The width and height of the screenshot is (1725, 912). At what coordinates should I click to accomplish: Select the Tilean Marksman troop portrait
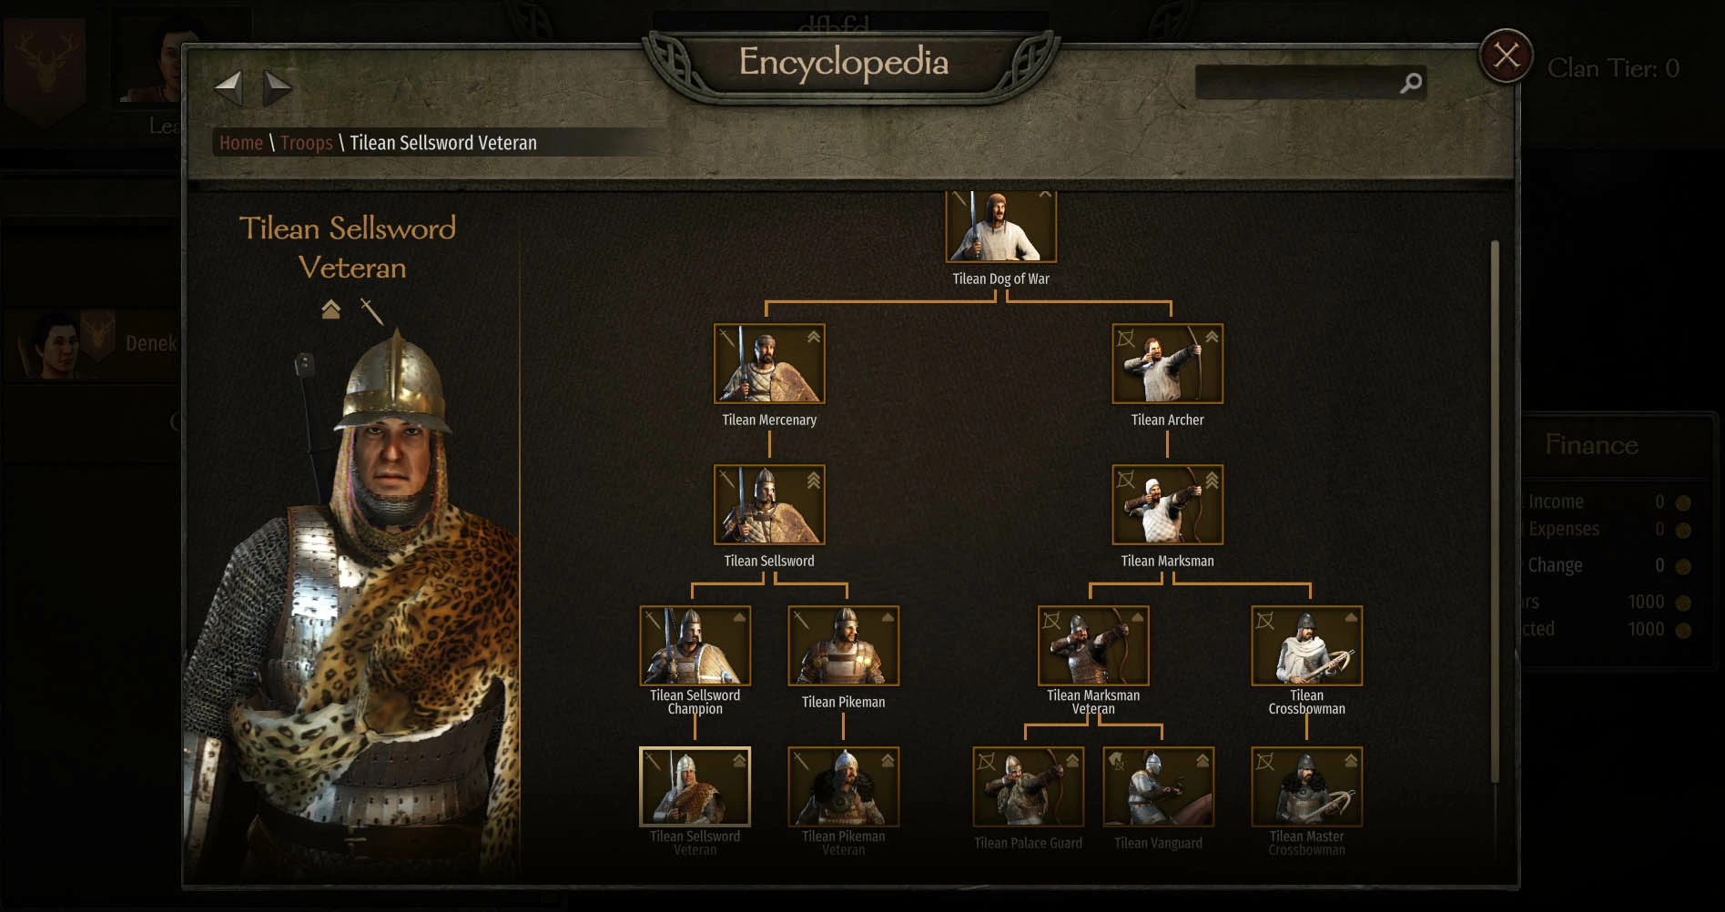click(x=1167, y=504)
